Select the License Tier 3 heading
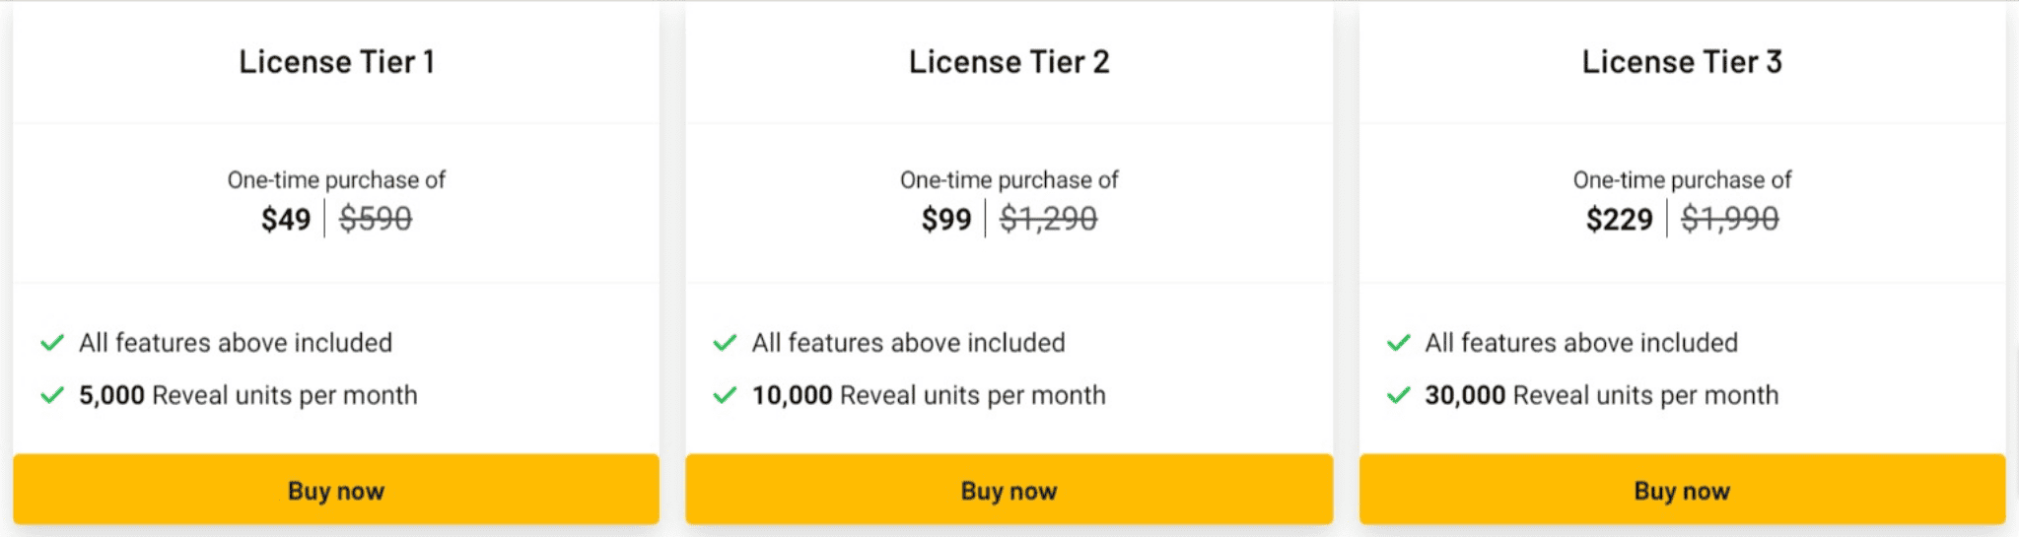Screen dimensions: 2019x537 (x=1682, y=62)
